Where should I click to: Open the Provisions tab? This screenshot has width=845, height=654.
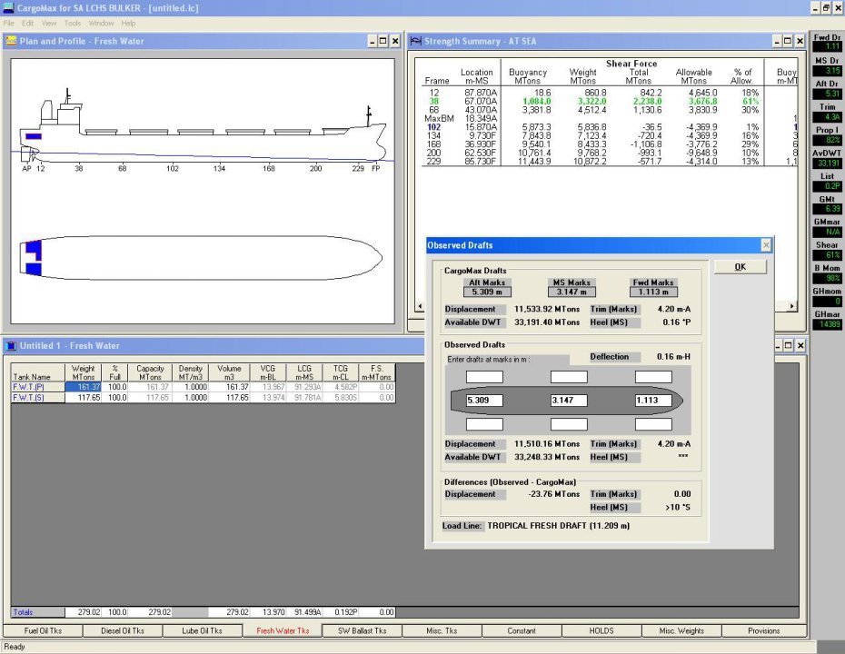point(763,630)
